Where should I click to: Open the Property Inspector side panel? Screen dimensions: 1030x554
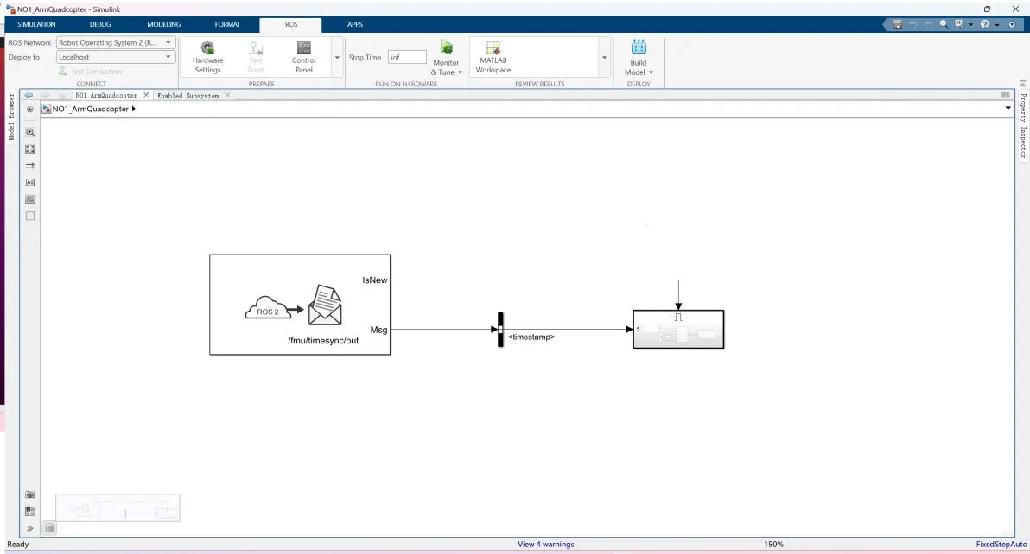click(x=1023, y=125)
